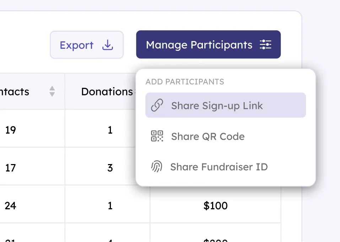Screen dimensions: 340x242
Task: Open the Manage Participants dropdown
Action: point(208,44)
